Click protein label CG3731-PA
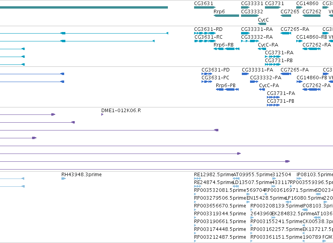 281,93
